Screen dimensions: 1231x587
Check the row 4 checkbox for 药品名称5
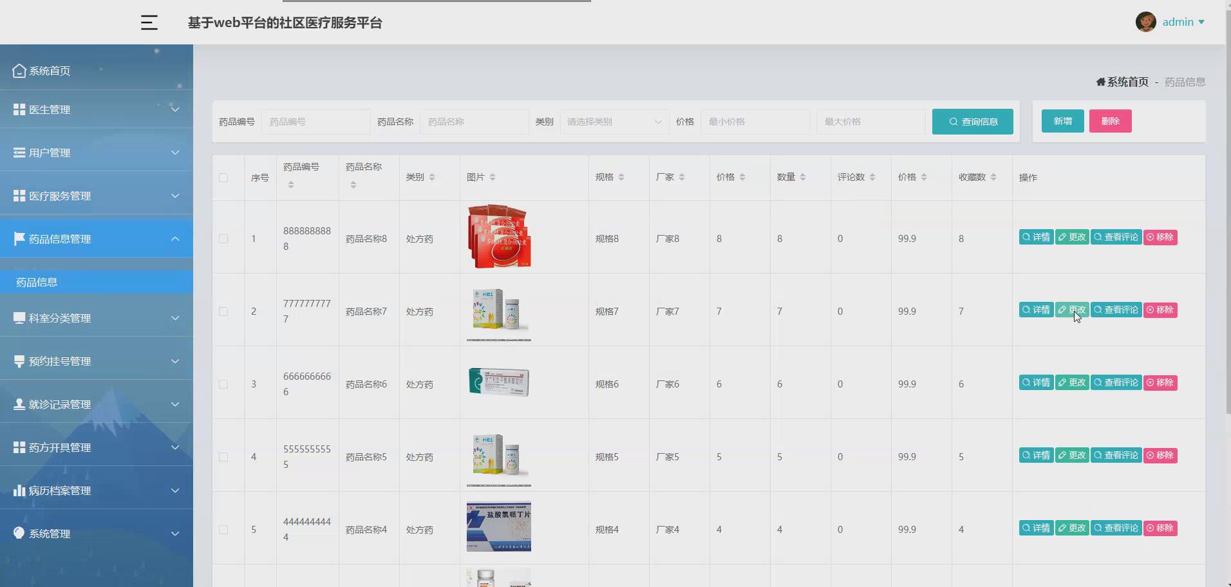[x=223, y=457]
